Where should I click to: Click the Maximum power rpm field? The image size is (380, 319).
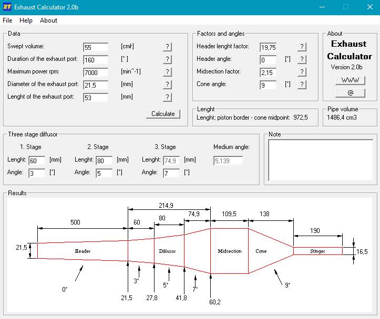point(96,72)
